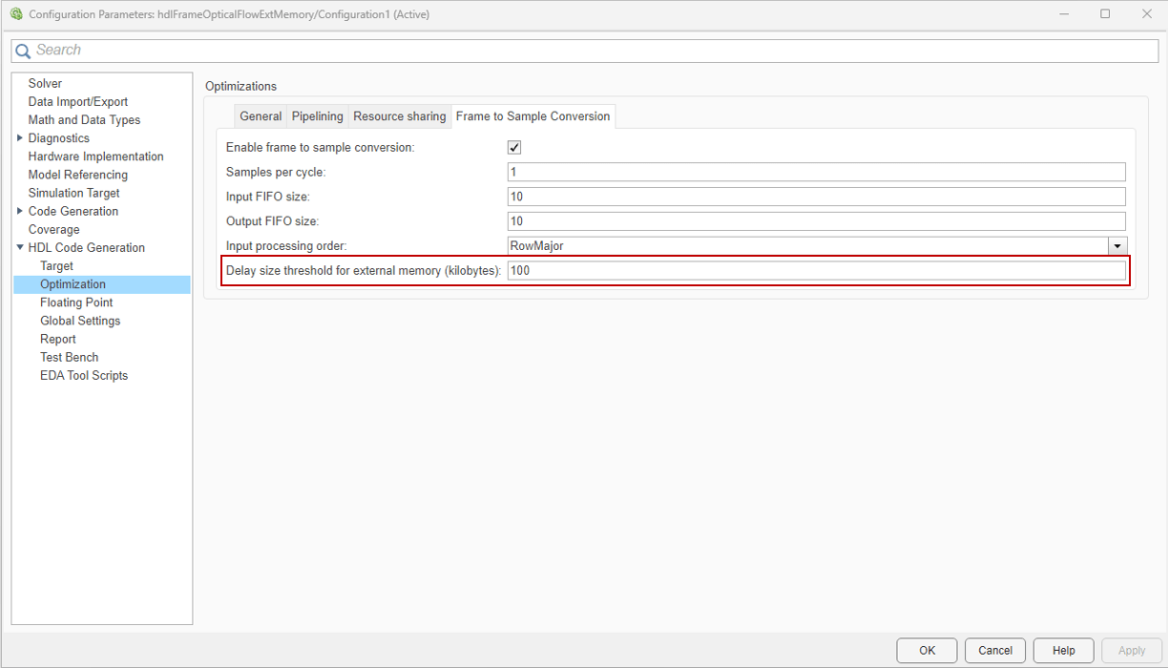Click the Cancel button
1169x668 pixels.
click(994, 651)
